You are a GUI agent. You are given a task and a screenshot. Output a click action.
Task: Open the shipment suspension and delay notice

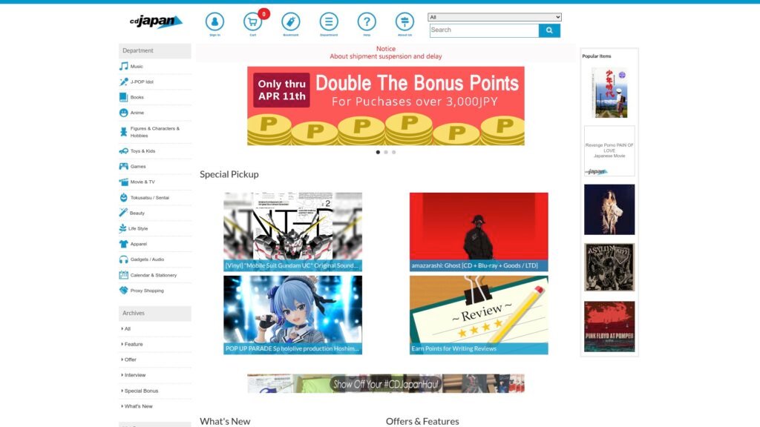tap(386, 56)
